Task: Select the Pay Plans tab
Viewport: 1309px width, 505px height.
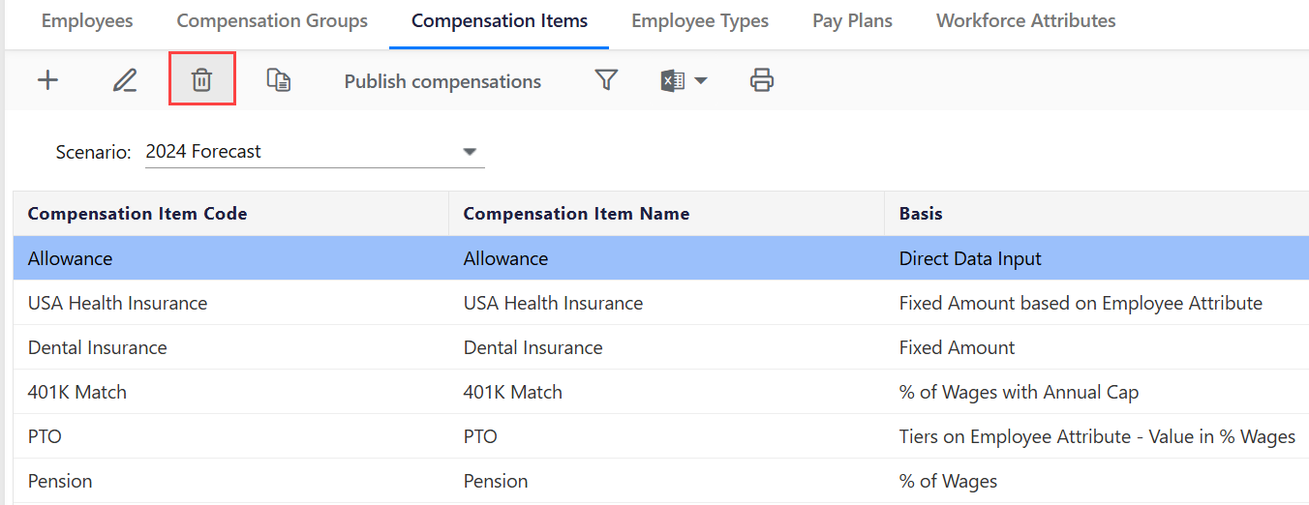Action: [x=852, y=21]
